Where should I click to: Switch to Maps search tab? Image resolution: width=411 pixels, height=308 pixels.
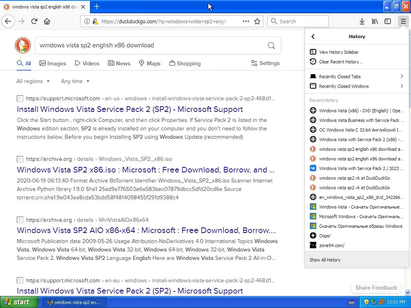pyautogui.click(x=150, y=63)
